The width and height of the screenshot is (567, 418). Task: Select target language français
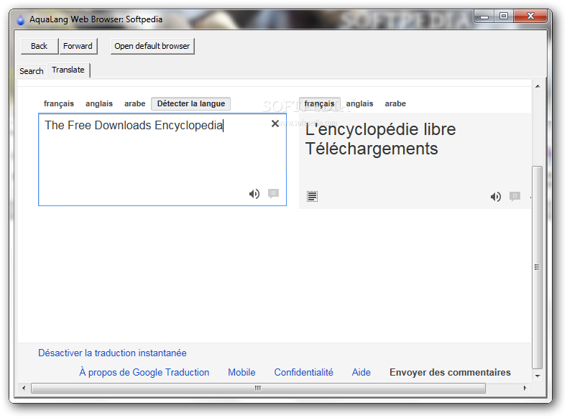pos(320,103)
